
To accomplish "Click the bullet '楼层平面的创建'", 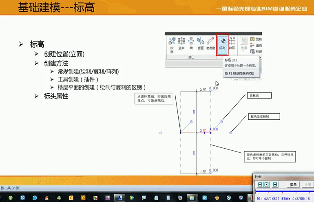I will click(102, 88).
